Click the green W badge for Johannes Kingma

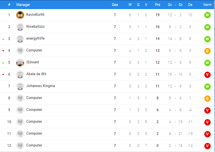pos(207,87)
